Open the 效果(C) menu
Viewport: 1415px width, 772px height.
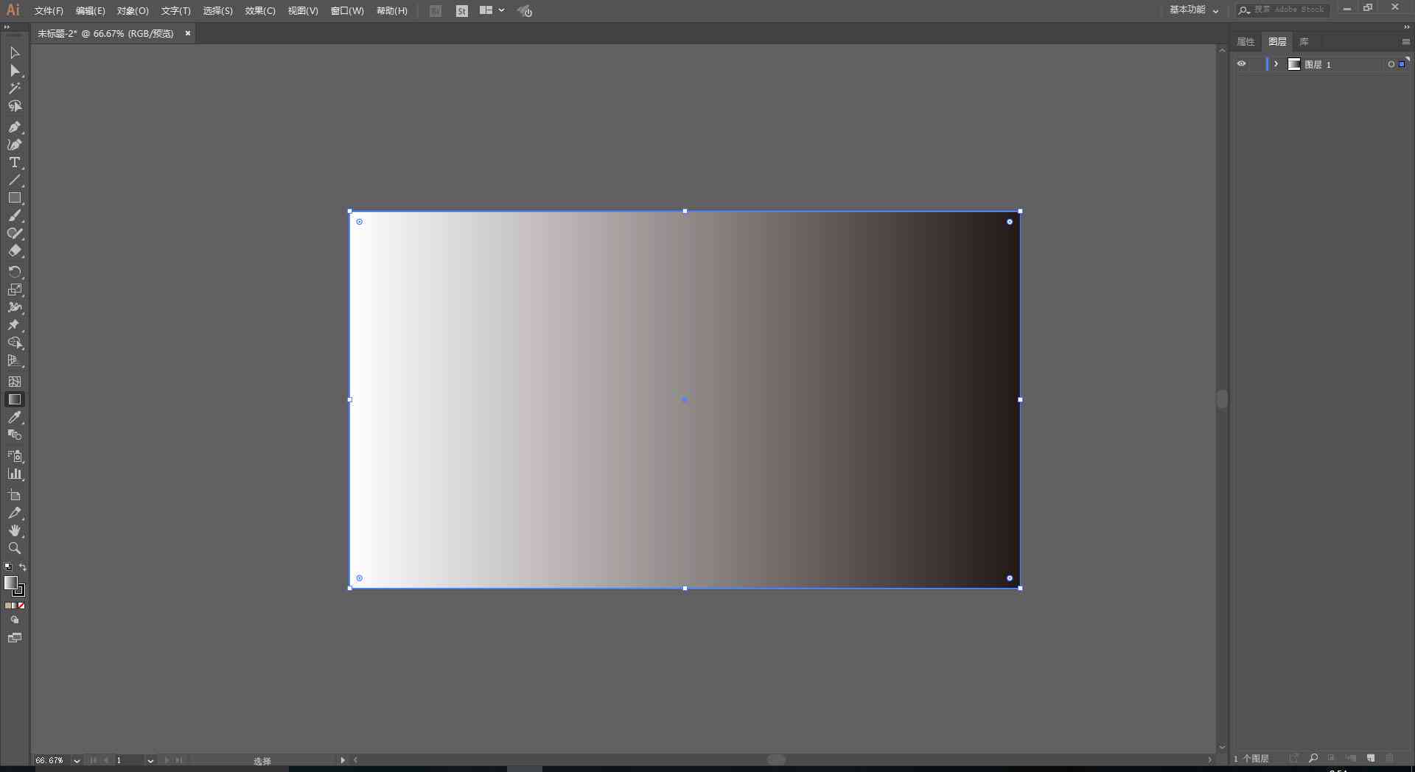click(260, 11)
